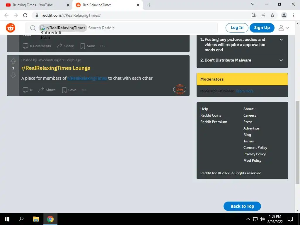Screen dimensions: 300x225
Task: Open a new browser tab
Action: (149, 5)
